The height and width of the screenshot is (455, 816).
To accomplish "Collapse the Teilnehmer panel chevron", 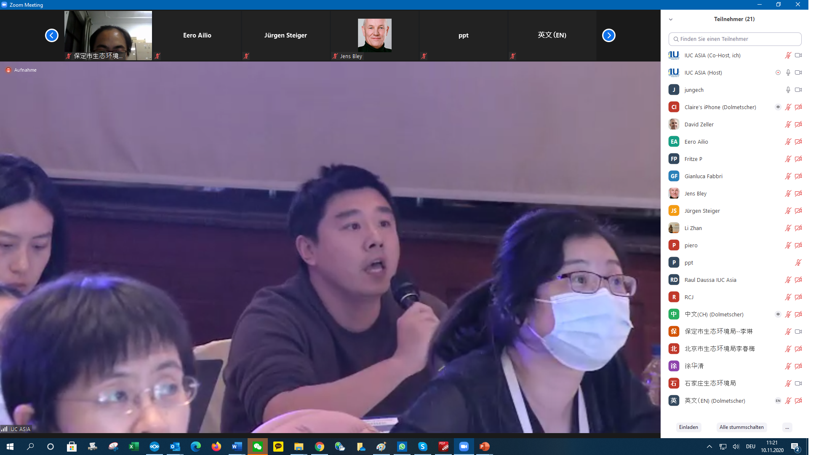I will pos(671,19).
